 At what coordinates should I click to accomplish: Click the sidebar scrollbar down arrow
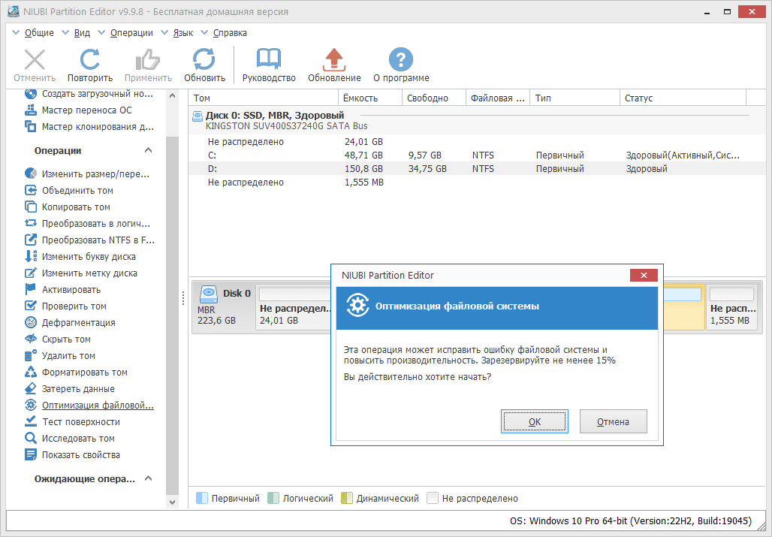coord(172,502)
